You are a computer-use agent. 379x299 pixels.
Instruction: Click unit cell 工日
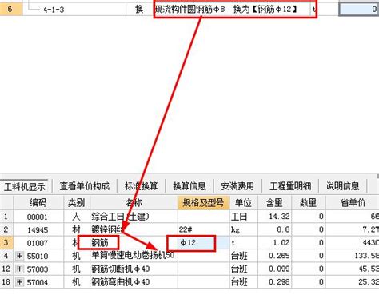[243, 217]
